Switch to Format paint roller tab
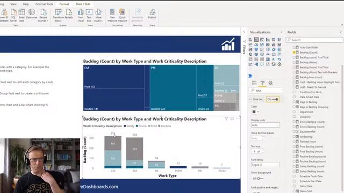This screenshot has height=193, width=344. pyautogui.click(x=262, y=83)
